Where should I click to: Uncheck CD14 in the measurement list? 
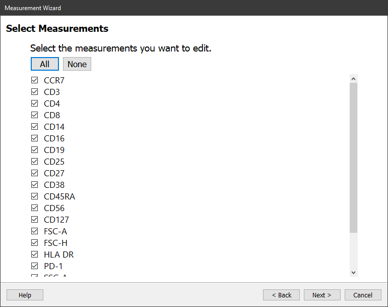point(35,127)
